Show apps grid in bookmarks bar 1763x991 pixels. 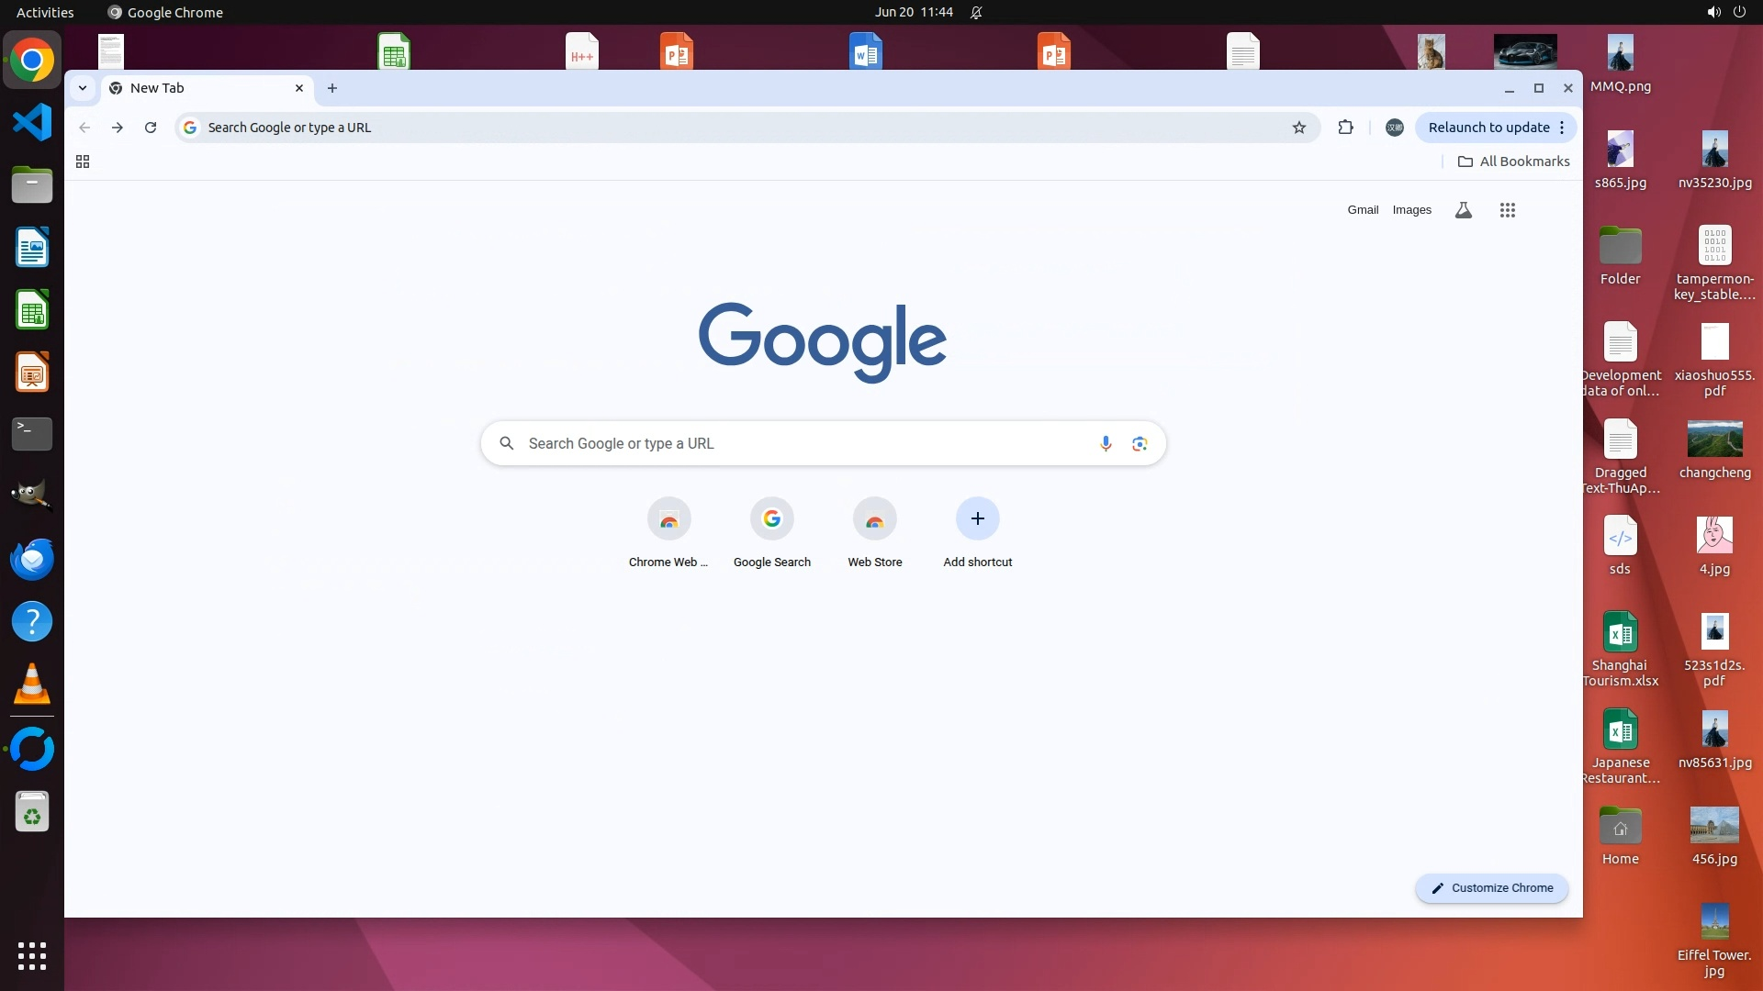click(83, 161)
